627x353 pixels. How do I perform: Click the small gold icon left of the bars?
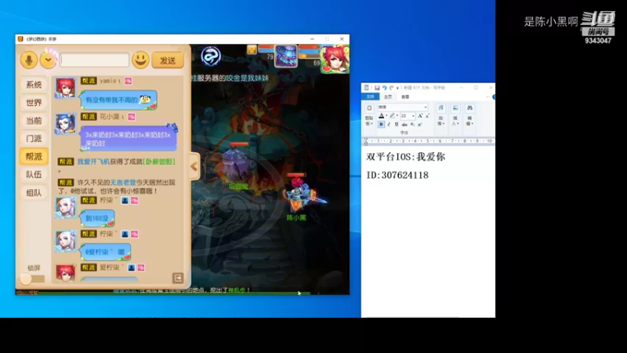pos(252,49)
